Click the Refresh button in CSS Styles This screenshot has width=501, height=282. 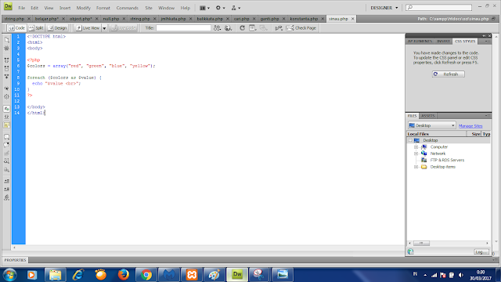[x=449, y=74]
